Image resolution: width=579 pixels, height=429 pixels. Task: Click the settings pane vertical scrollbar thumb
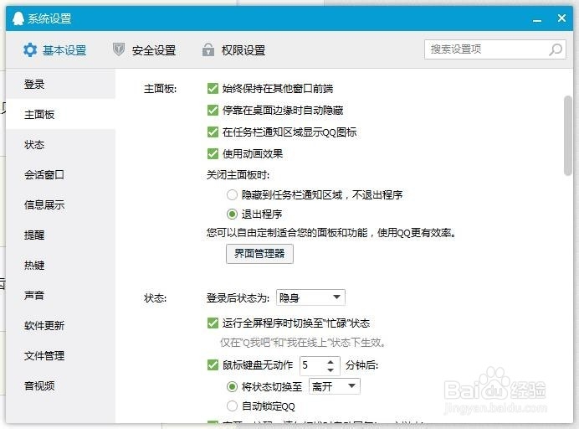pos(568,136)
